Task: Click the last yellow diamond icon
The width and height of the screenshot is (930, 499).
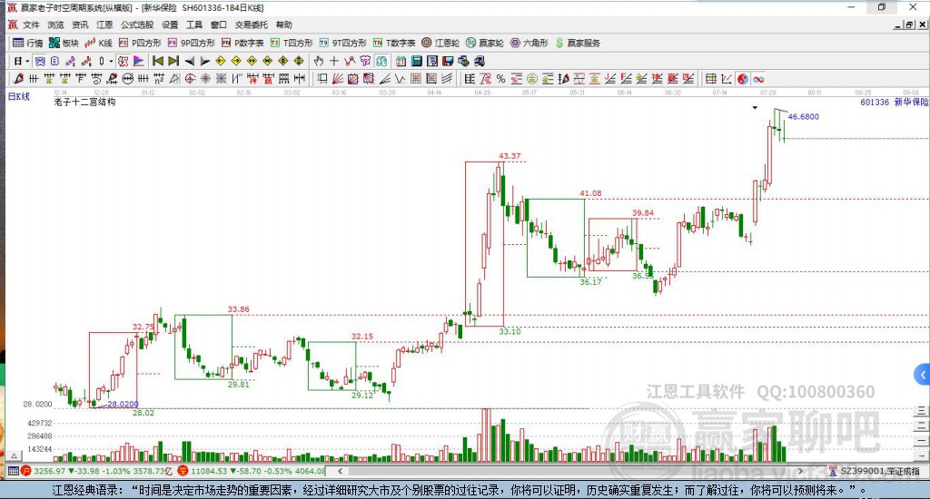Action: [x=299, y=61]
